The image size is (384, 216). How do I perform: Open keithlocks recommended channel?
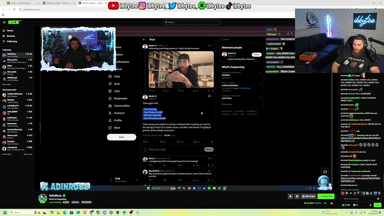click(17, 119)
